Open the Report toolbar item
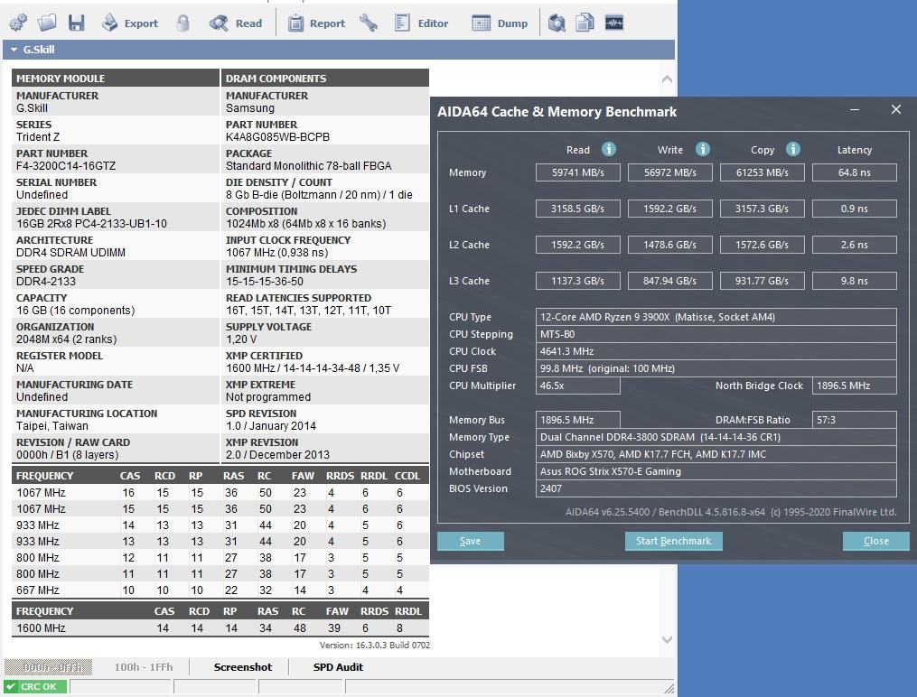 point(316,23)
